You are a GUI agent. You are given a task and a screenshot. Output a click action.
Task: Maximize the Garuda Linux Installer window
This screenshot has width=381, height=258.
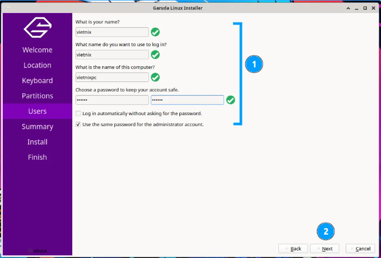pyautogui.click(x=365, y=8)
